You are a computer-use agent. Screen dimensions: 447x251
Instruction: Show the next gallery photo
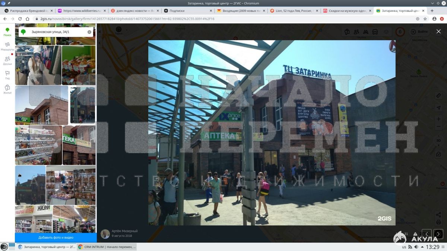(438, 234)
